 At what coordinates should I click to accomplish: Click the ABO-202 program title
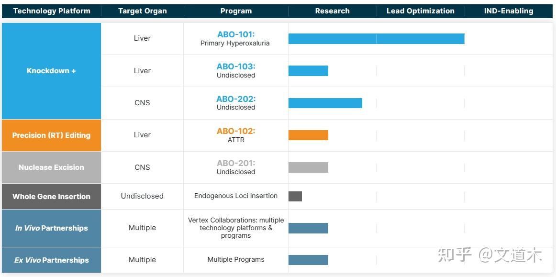click(x=236, y=99)
